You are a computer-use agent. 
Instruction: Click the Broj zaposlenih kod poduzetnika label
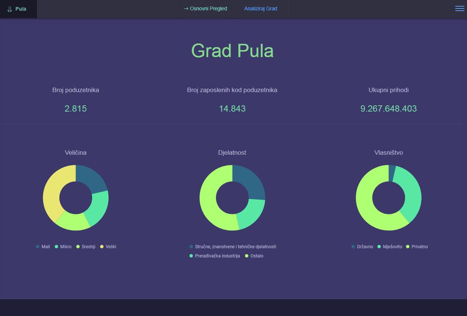(x=232, y=90)
